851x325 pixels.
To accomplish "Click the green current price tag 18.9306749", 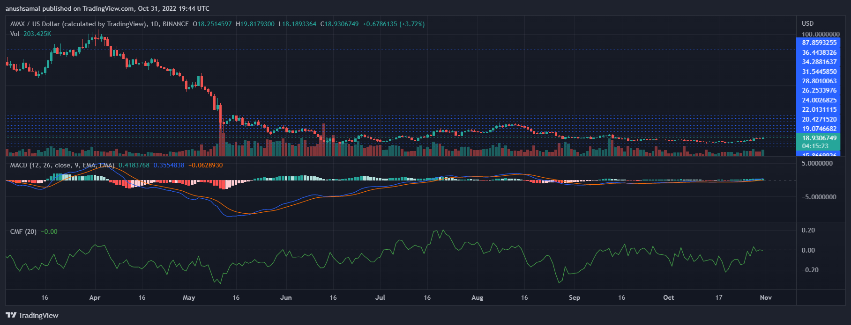I will (x=819, y=138).
